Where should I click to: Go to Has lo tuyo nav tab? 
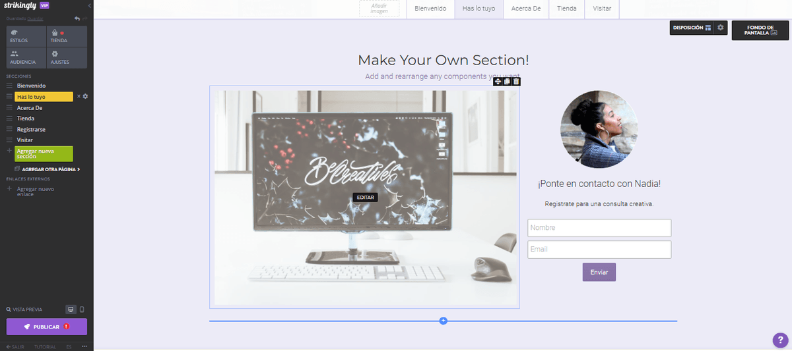click(x=479, y=9)
